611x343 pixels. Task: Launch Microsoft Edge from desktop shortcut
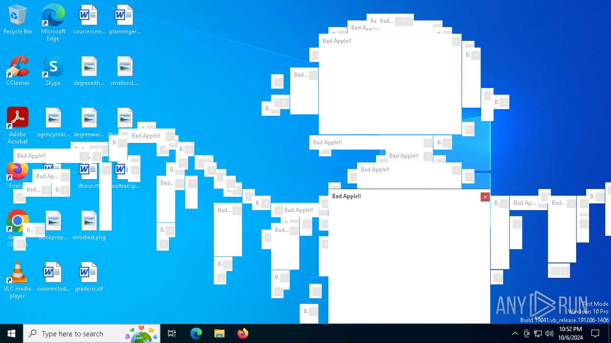(x=53, y=22)
